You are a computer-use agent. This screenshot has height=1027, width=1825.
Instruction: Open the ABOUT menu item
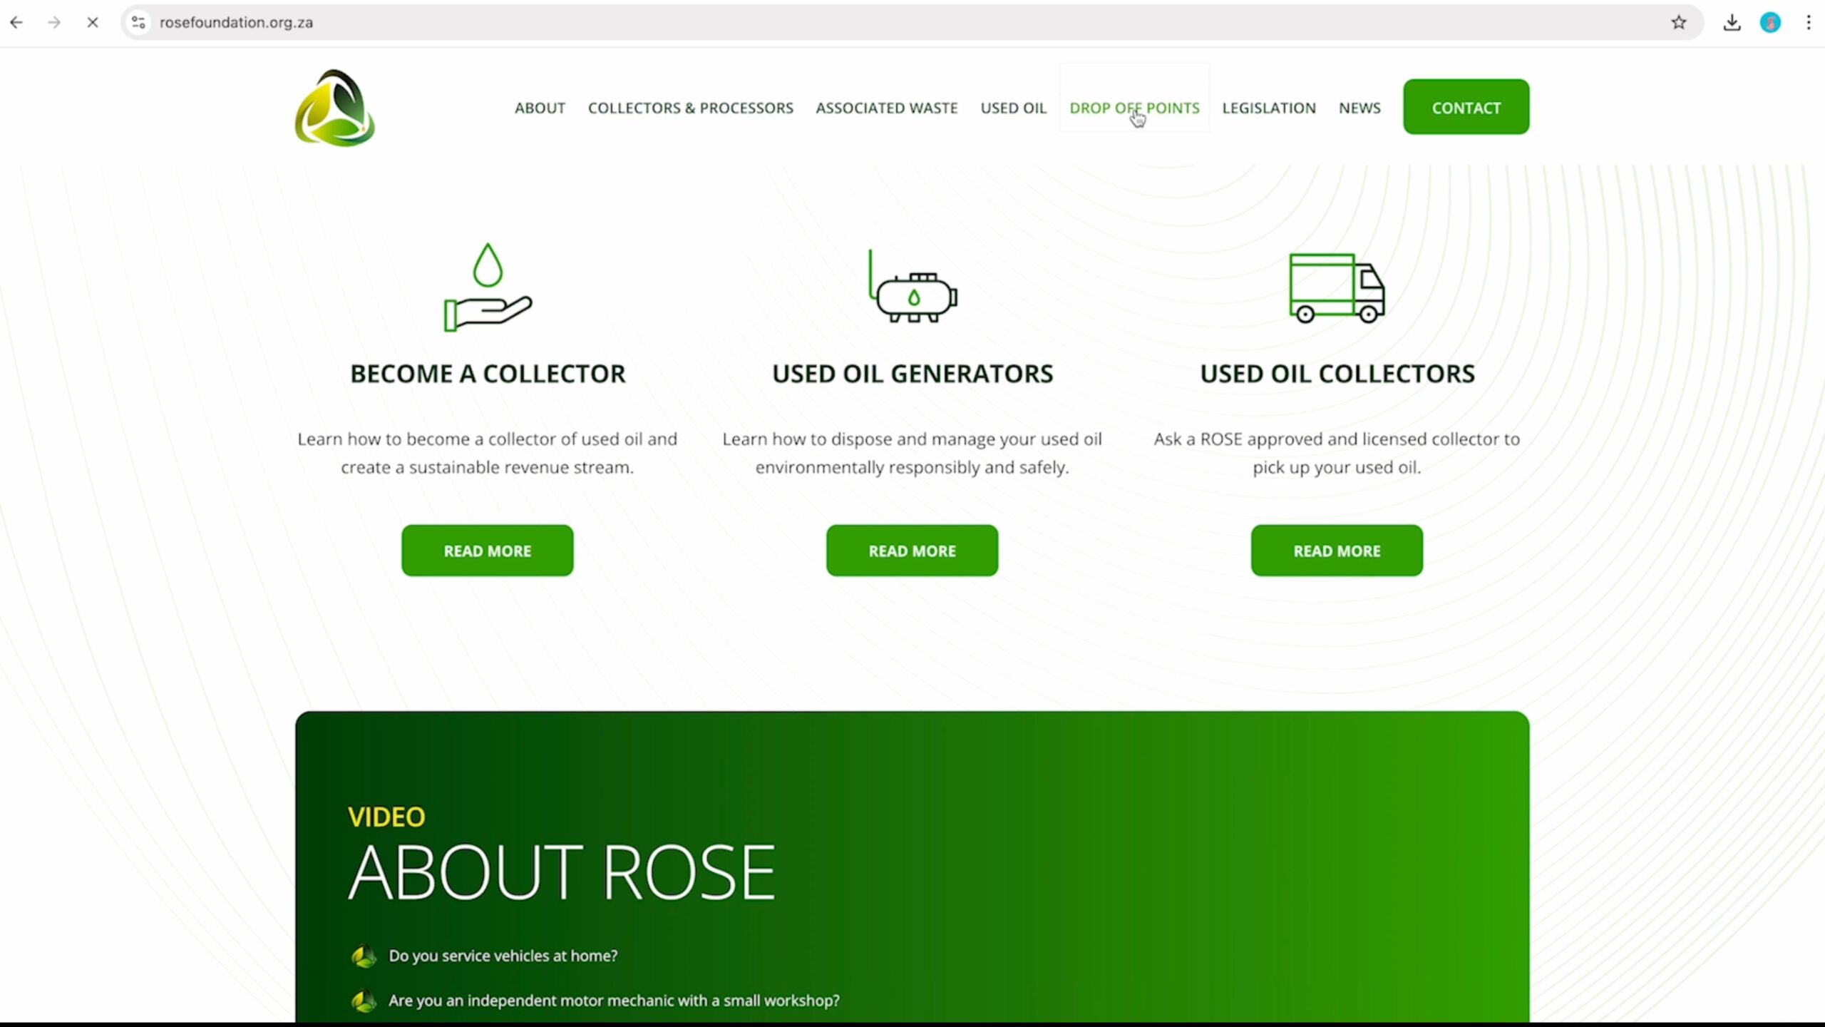tap(540, 108)
